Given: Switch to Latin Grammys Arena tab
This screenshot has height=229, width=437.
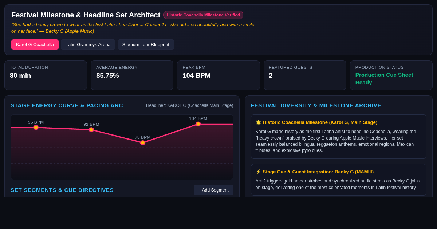Looking at the screenshot, I should [88, 44].
